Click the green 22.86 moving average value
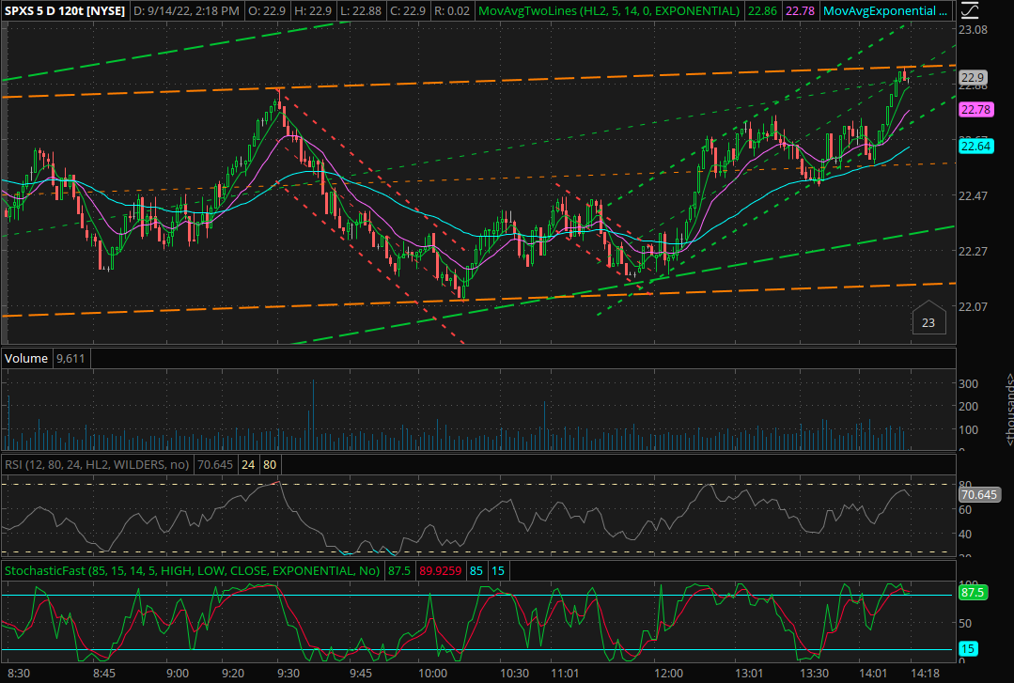The image size is (1014, 683). pos(765,11)
